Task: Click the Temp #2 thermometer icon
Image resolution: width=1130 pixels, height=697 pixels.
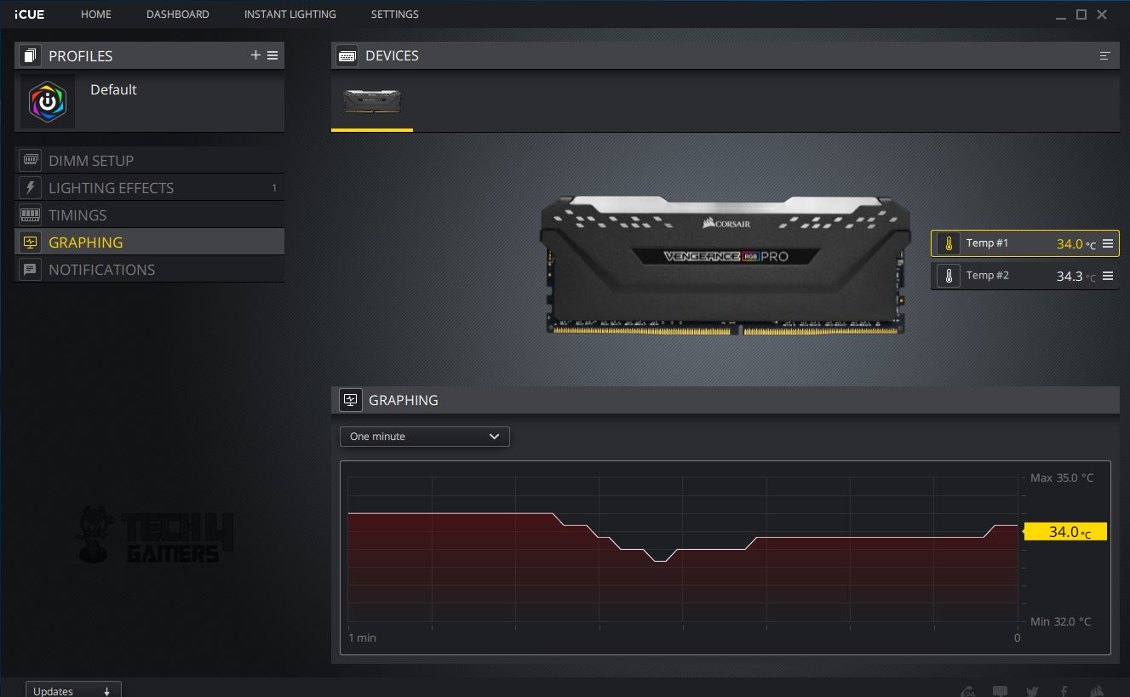Action: pyautogui.click(x=947, y=276)
